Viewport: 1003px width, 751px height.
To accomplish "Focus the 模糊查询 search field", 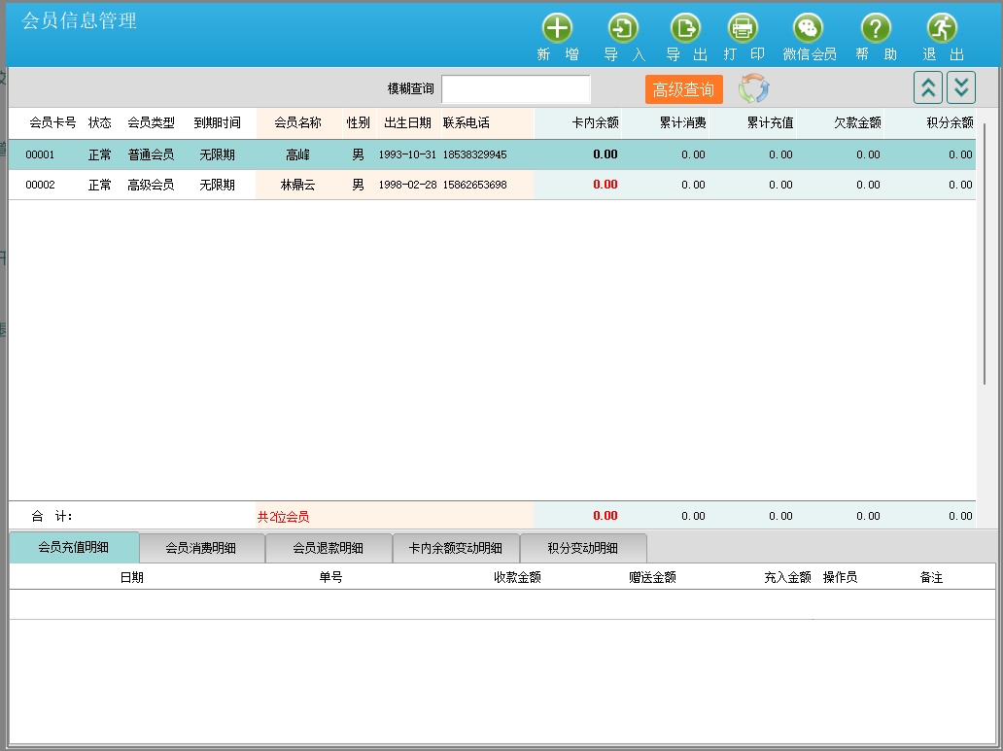I will tap(515, 89).
